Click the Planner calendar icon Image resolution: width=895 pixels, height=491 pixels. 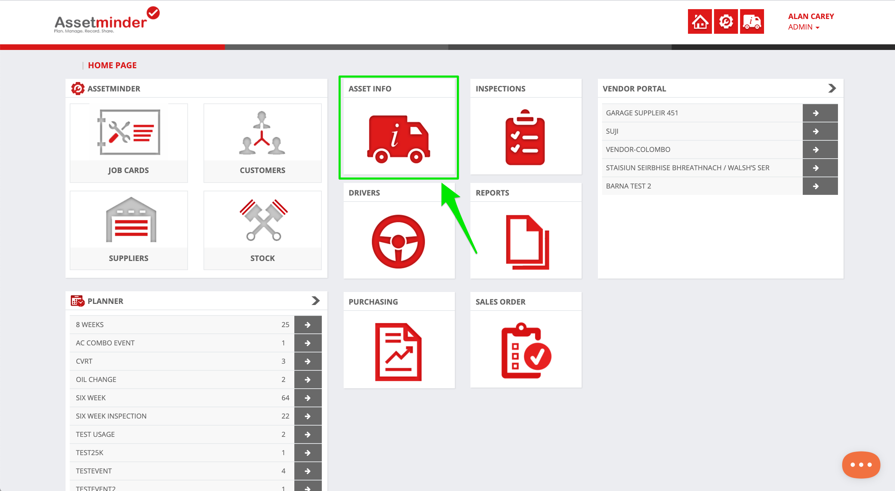[77, 301]
